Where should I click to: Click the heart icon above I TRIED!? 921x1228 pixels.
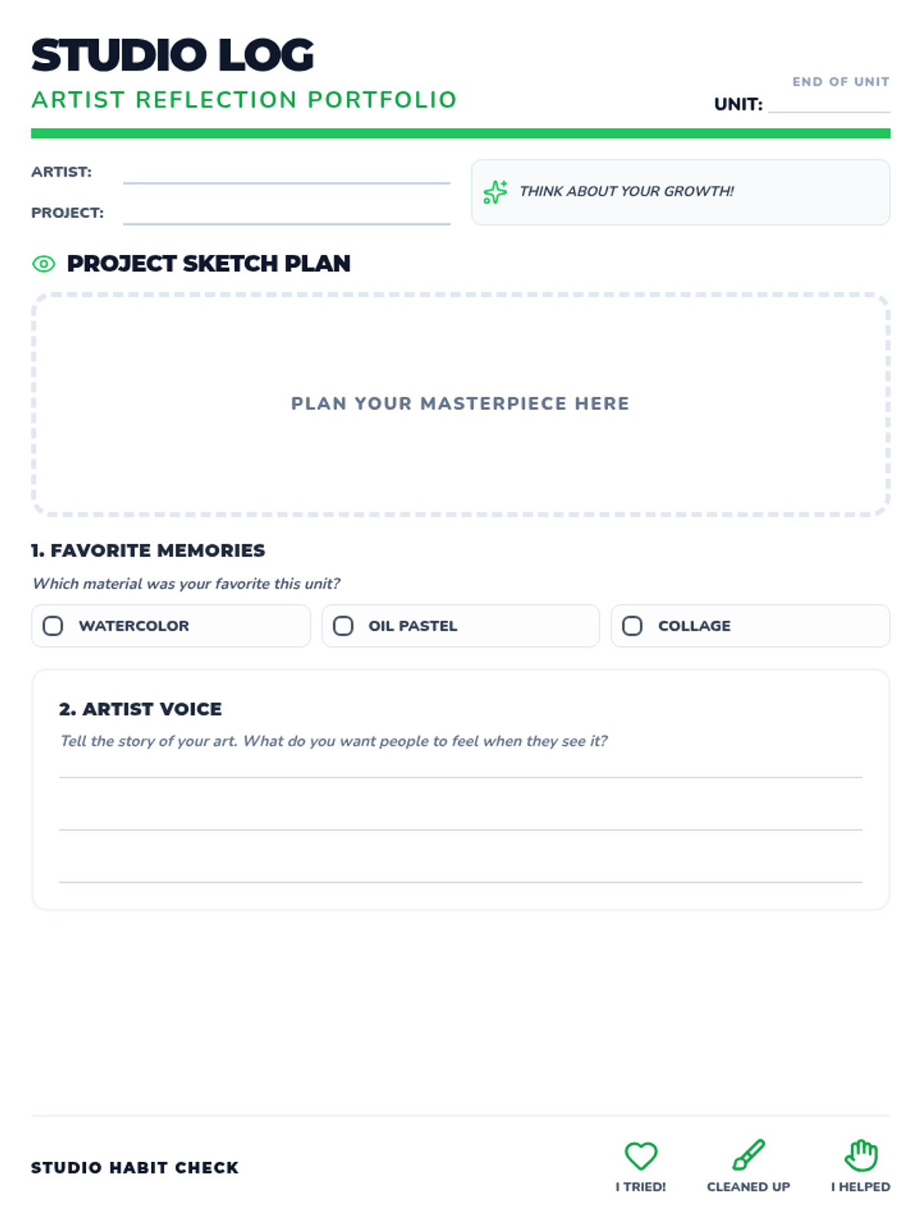coord(640,1155)
